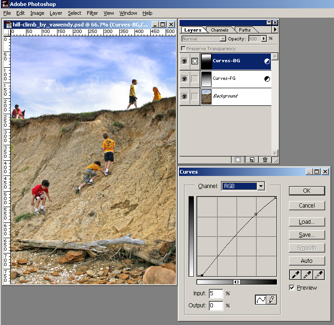This screenshot has height=325, width=334.
Task: Click the link box next to Curves-FG
Action: click(194, 79)
